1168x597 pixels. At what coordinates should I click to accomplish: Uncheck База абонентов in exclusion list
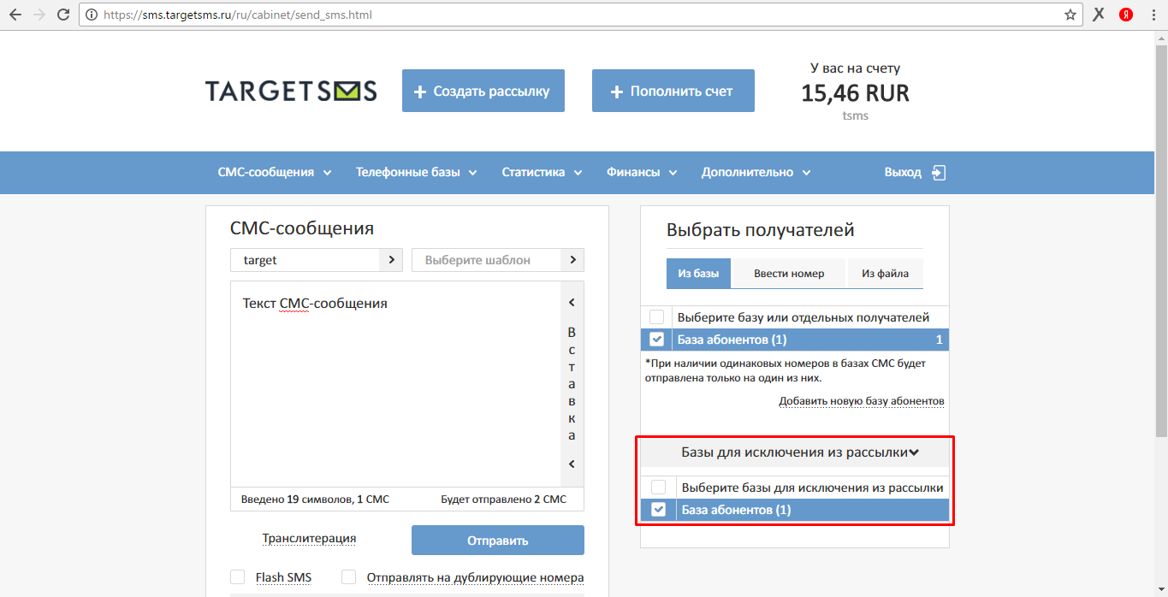[x=658, y=510]
